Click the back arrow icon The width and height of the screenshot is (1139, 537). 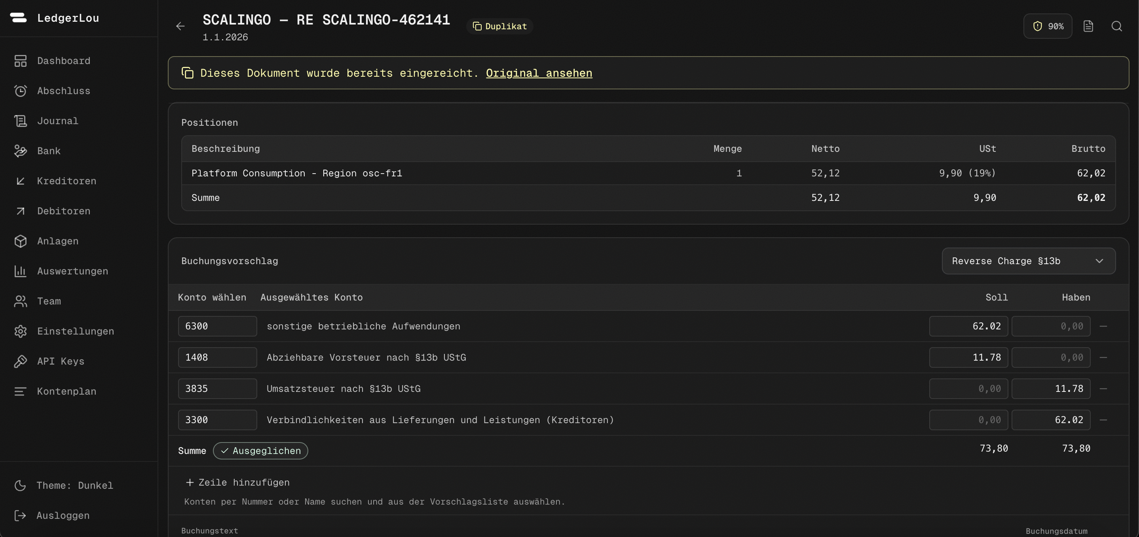pyautogui.click(x=180, y=26)
